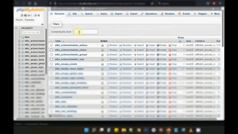Open the Events tab
Screen dimensions: 238x134
point(184,14)
